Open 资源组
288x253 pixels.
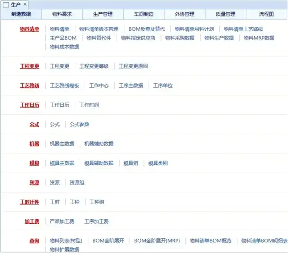(77, 183)
